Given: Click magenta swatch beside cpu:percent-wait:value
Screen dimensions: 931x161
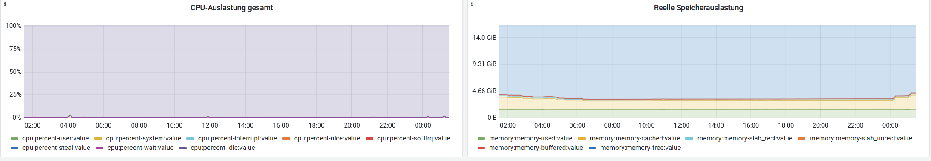Looking at the screenshot, I should tap(100, 148).
